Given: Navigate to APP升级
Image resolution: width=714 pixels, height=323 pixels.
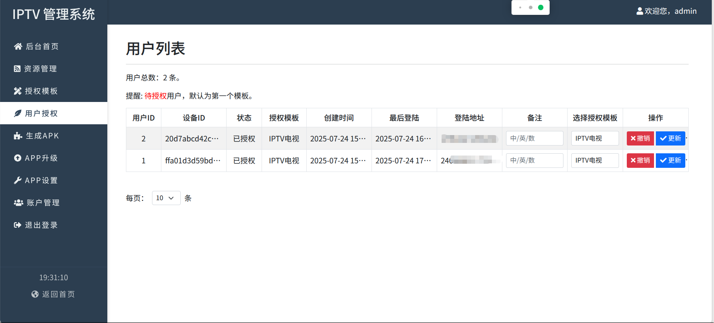Looking at the screenshot, I should (x=54, y=158).
